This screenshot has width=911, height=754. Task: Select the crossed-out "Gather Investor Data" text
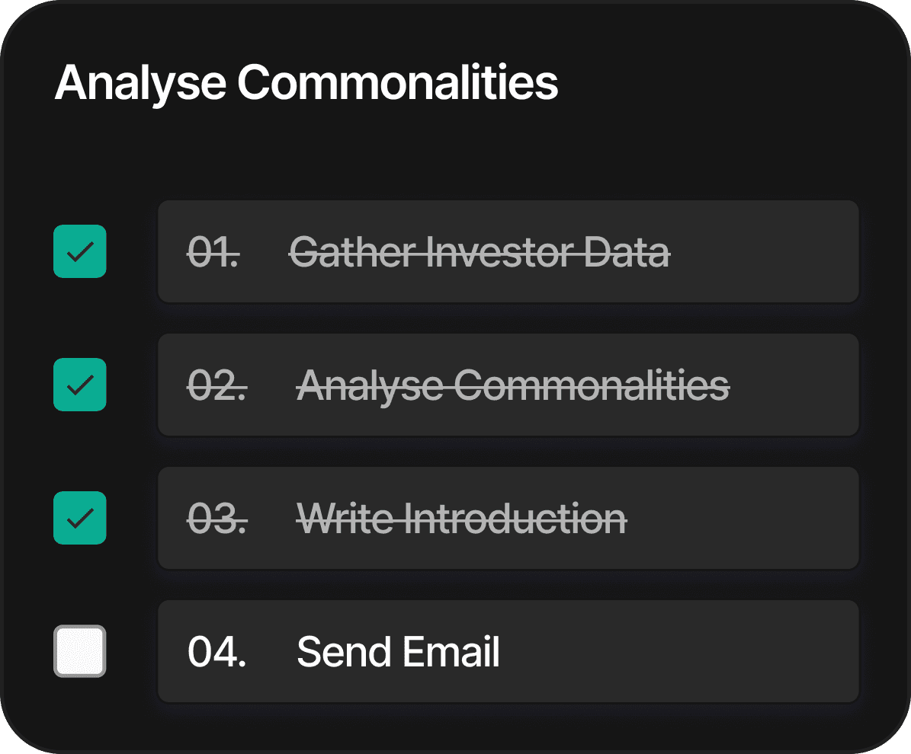(480, 251)
